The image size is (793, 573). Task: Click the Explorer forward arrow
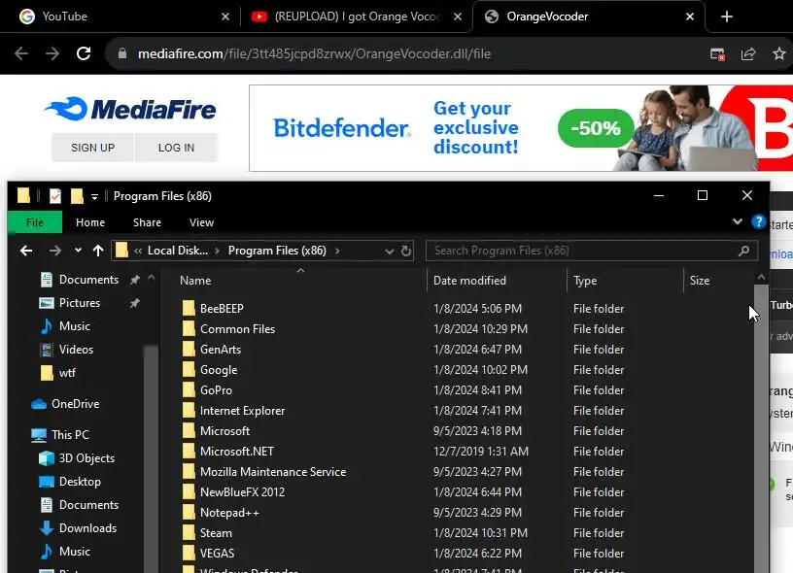(55, 251)
